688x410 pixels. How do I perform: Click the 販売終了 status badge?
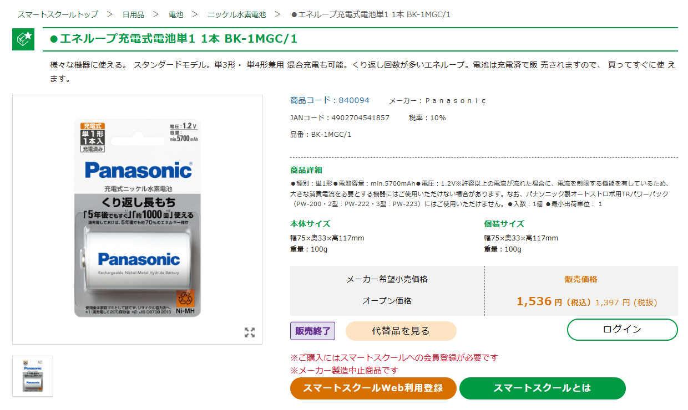click(312, 331)
